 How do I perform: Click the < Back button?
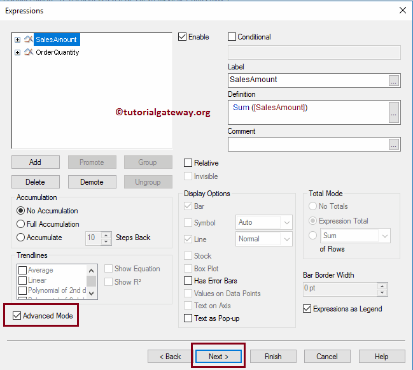[170, 357]
